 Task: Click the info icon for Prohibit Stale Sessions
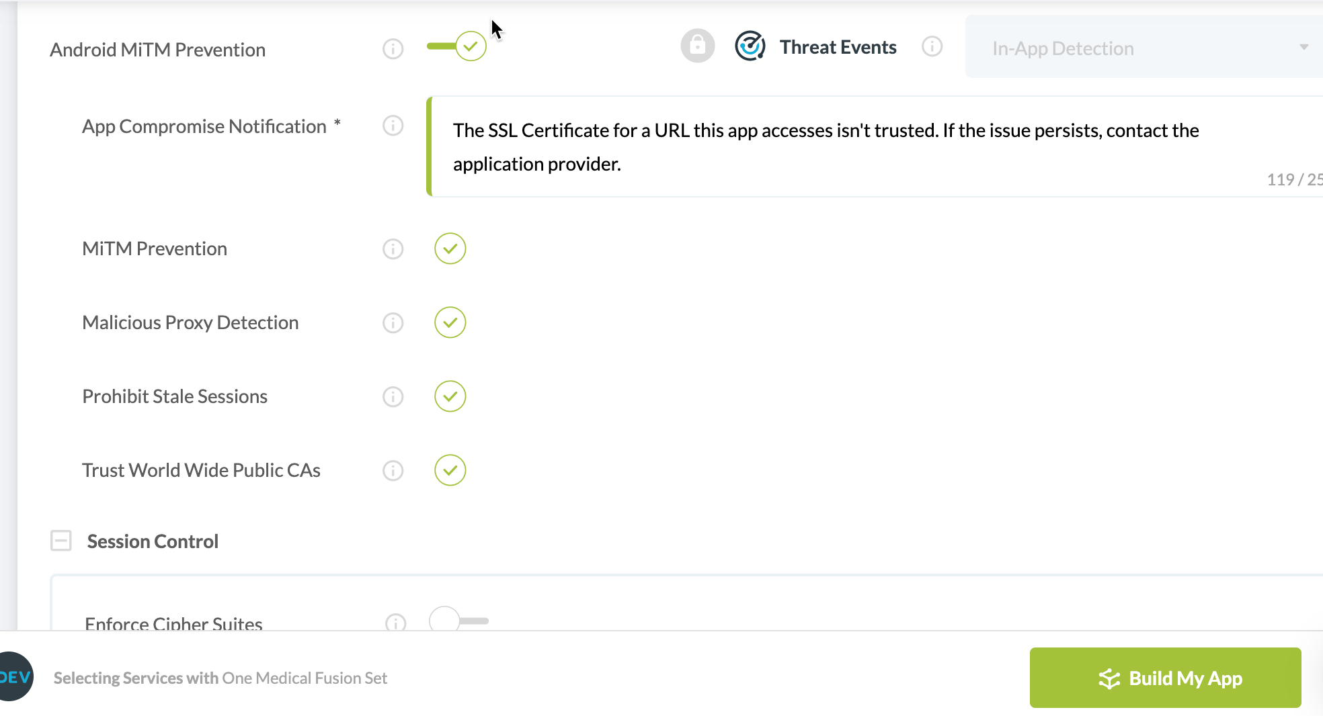click(393, 396)
